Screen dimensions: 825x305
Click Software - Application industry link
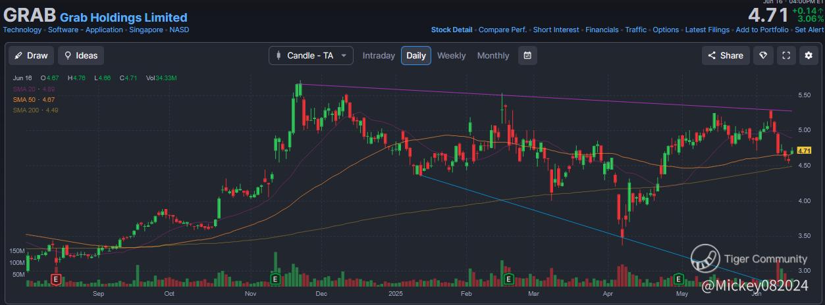[86, 30]
